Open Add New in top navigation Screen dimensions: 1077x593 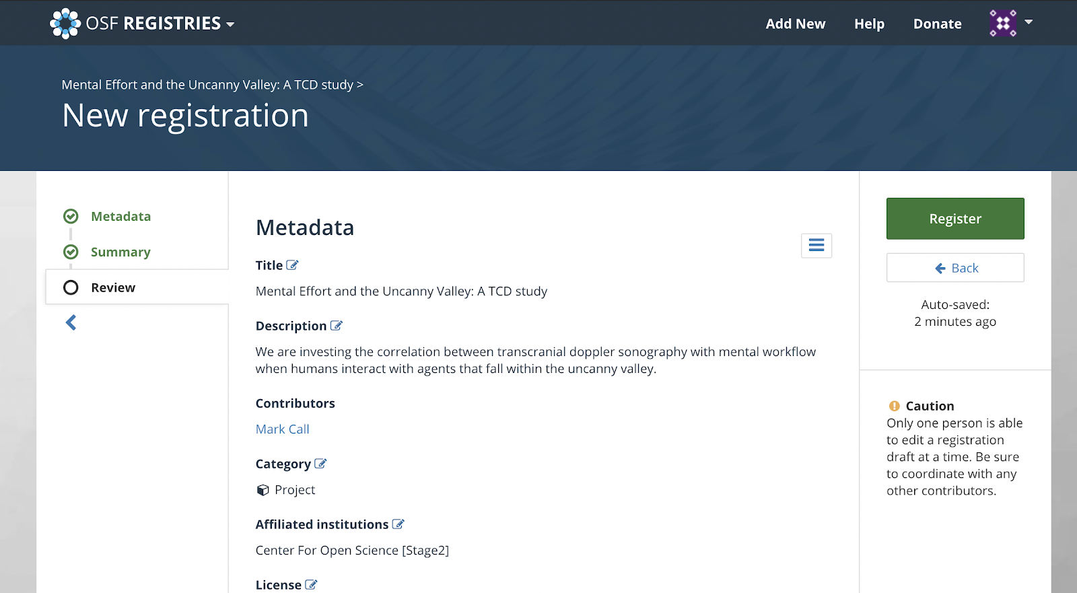pyautogui.click(x=796, y=24)
